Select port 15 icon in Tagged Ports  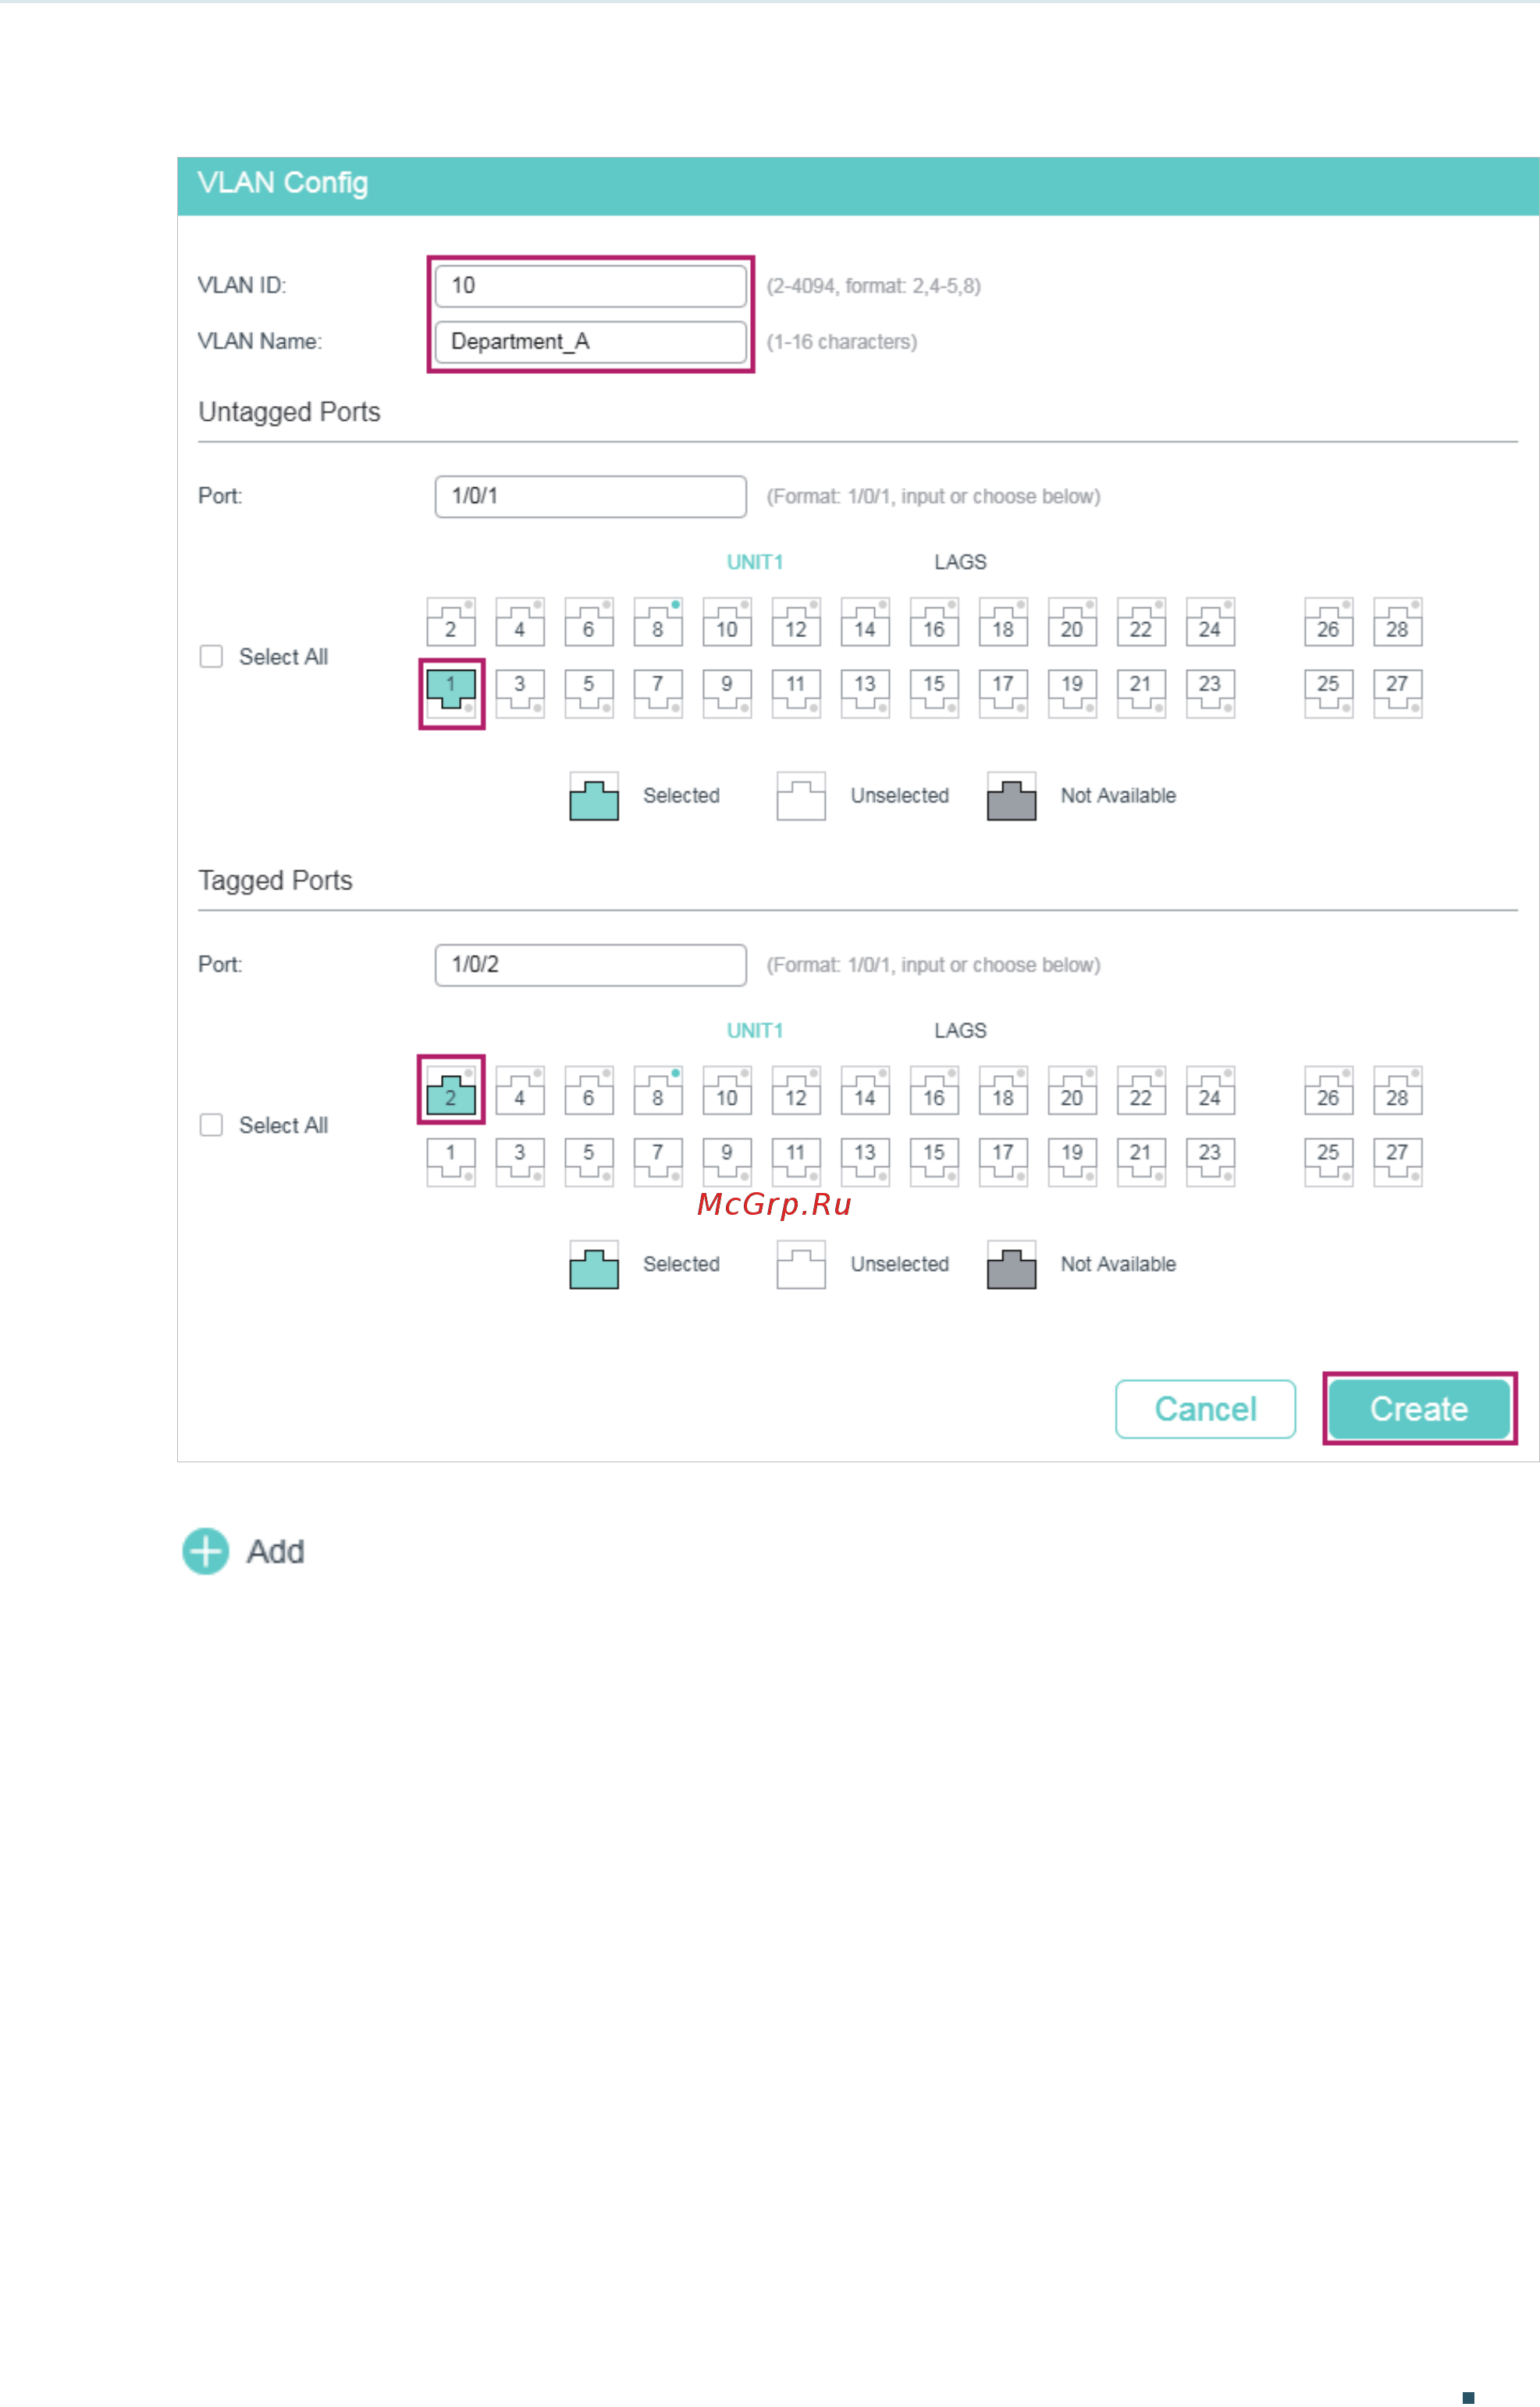[x=934, y=1161]
